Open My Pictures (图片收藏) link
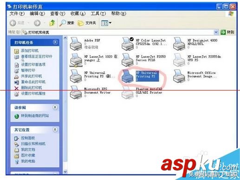Image resolution: width=240 pixels, height=180 pixels. [28, 155]
